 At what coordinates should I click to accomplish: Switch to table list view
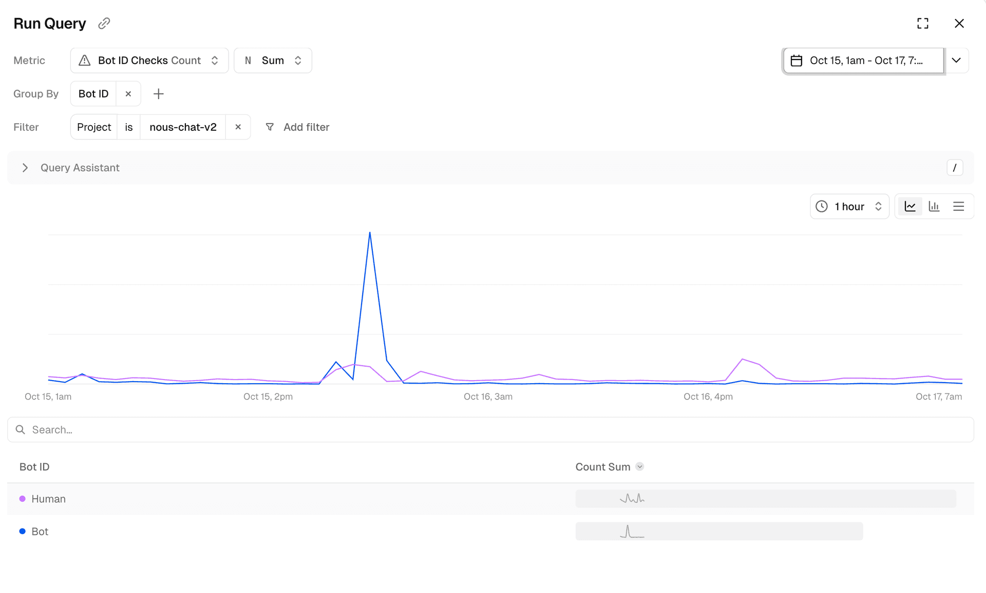point(958,206)
